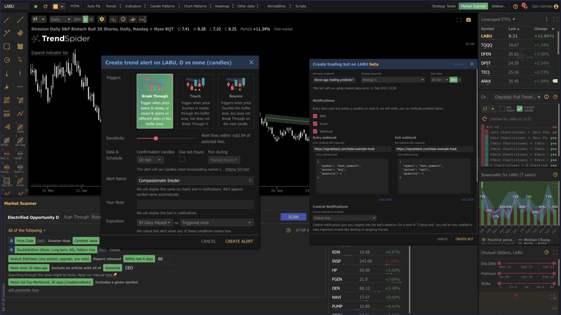This screenshot has height=315, width=561.
Task: Select the Arrow drawing preset
Action: (20, 182)
